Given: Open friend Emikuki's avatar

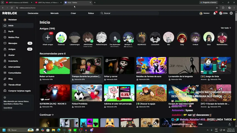Looking at the screenshot, I should pyautogui.click(x=195, y=37).
